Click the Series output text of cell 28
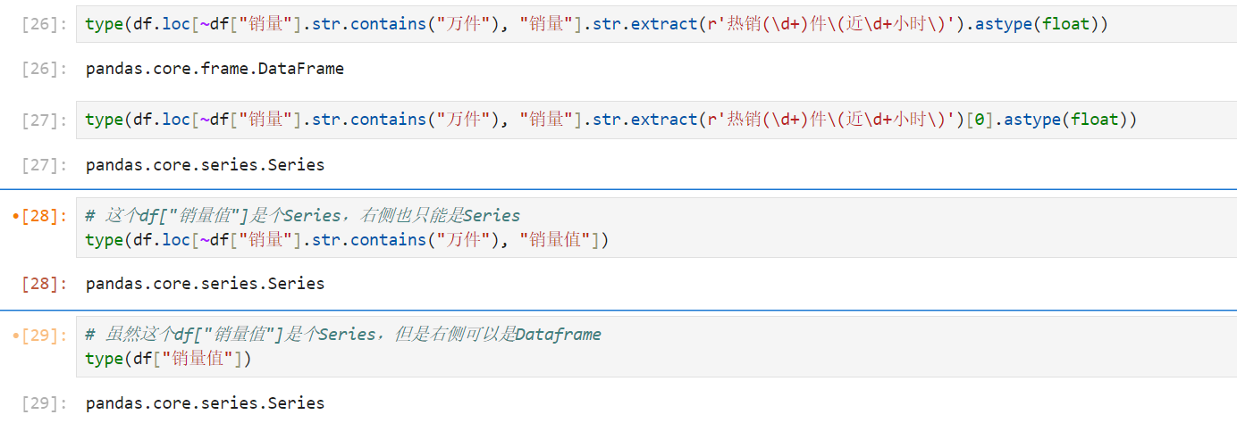This screenshot has width=1237, height=423. [x=205, y=284]
